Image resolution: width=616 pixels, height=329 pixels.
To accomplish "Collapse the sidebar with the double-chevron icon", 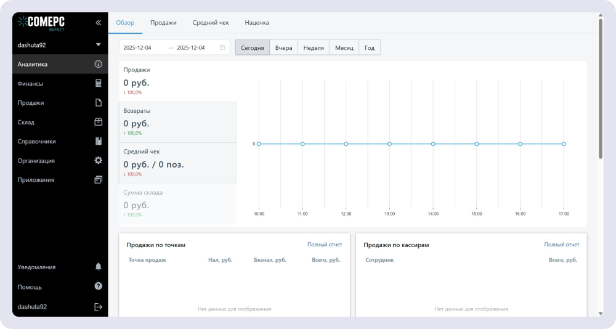I will coord(98,22).
